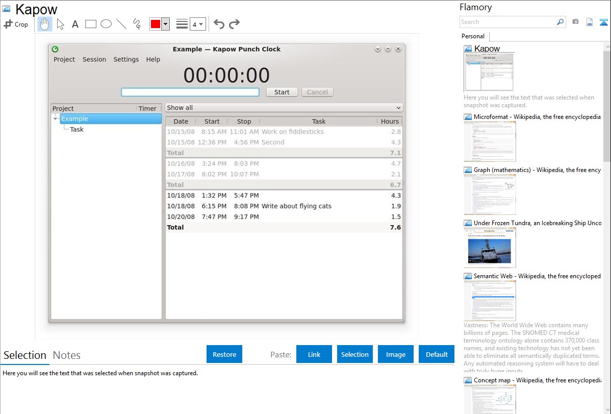Select the Write about flying cats row
Viewport: 611px width, 414px height.
point(284,206)
